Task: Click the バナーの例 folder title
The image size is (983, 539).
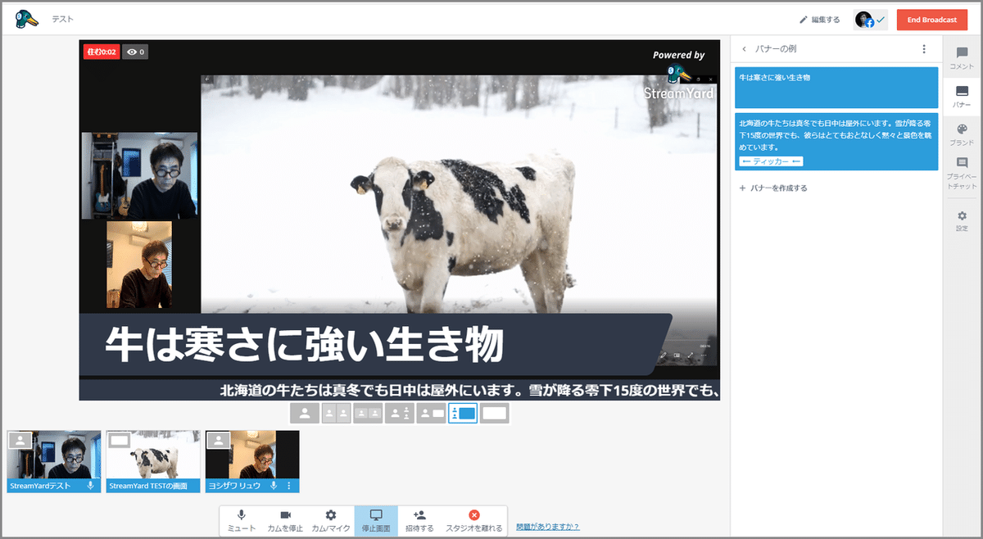Action: pos(776,49)
